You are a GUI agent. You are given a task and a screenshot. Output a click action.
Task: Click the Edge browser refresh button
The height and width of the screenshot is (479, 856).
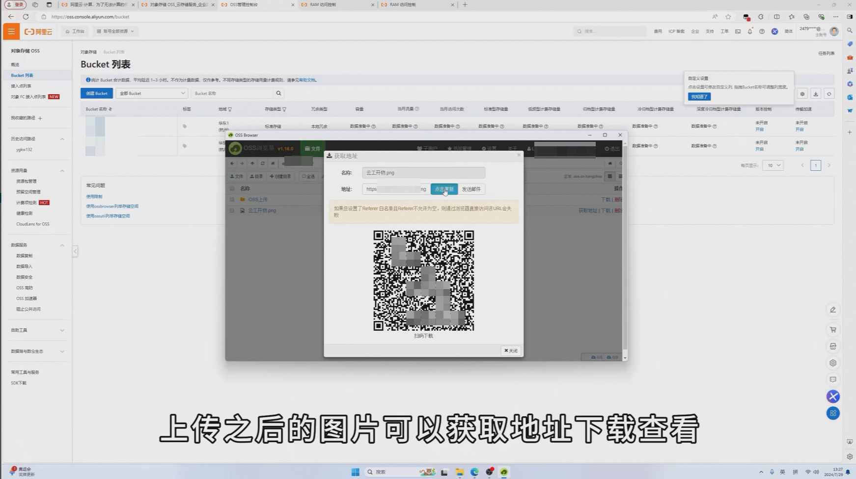[26, 17]
